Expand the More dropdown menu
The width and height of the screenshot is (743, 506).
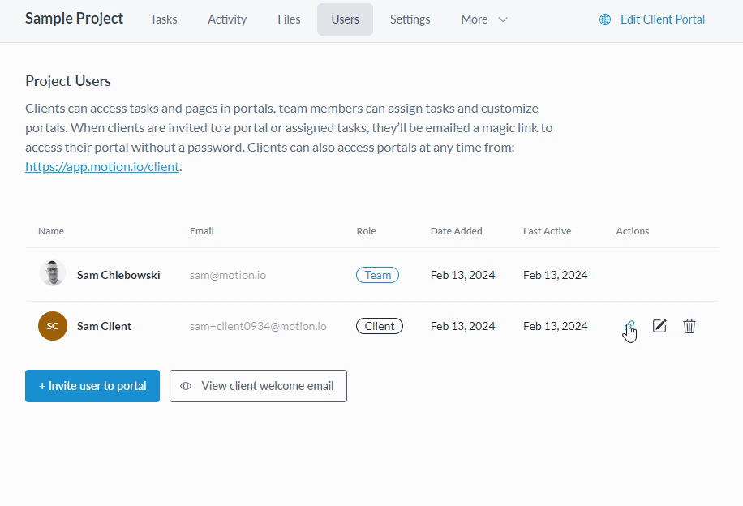[x=483, y=19]
